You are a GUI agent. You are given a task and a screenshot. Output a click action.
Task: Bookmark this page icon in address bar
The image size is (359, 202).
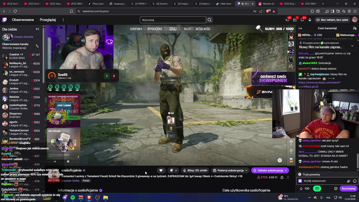click(x=71, y=11)
